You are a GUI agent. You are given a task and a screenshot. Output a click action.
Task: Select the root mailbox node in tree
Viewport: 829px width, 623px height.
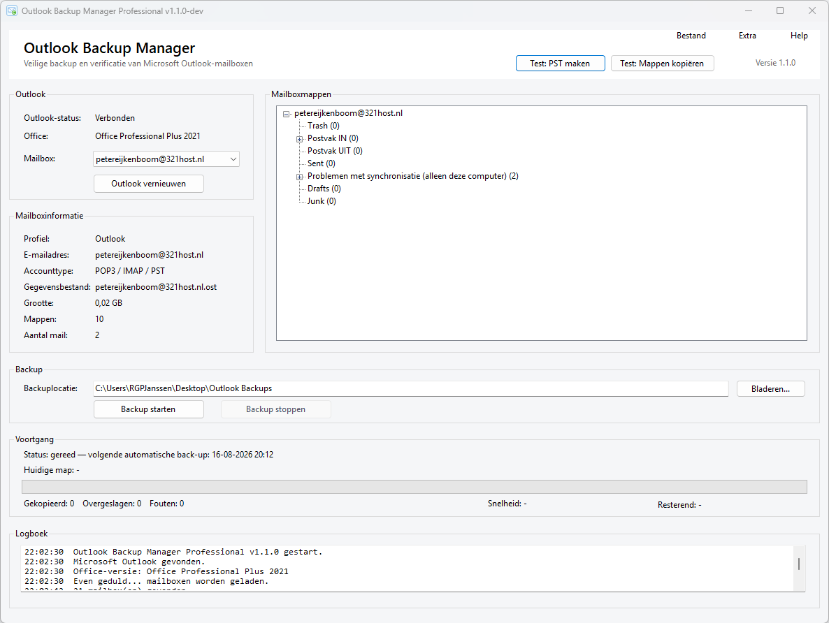tap(348, 113)
